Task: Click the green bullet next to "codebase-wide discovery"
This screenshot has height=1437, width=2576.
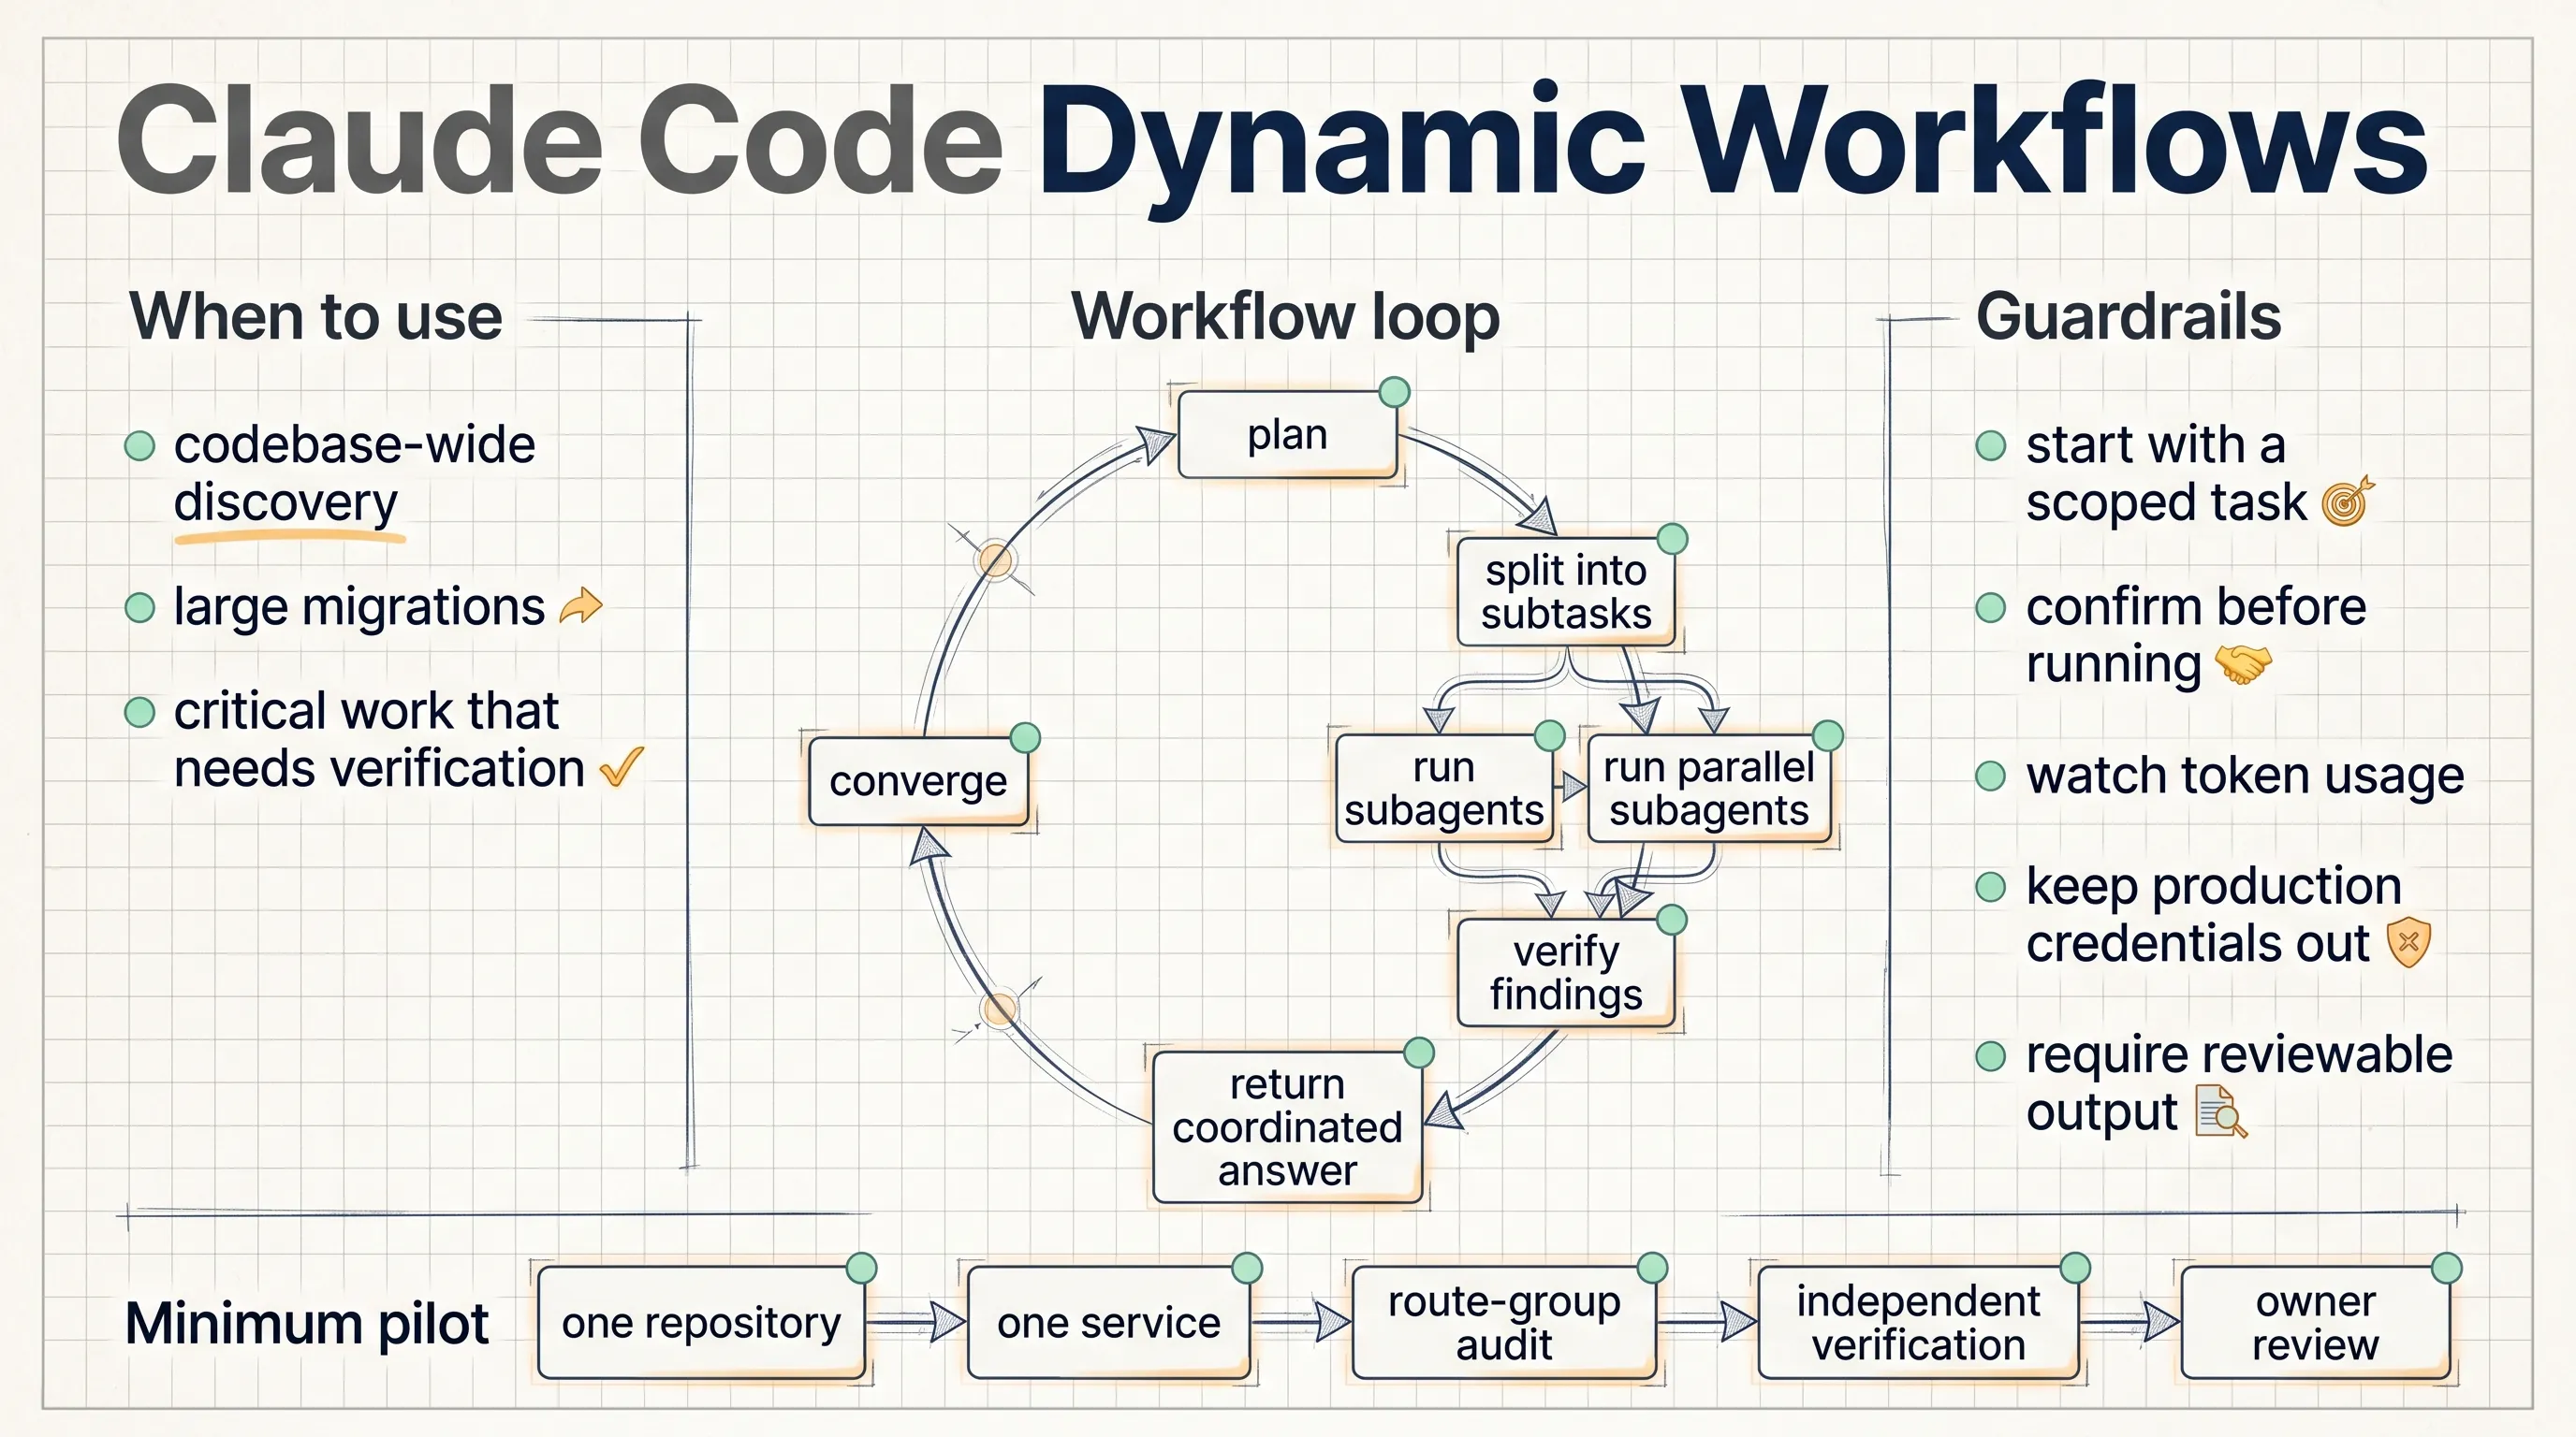Action: pyautogui.click(x=140, y=445)
